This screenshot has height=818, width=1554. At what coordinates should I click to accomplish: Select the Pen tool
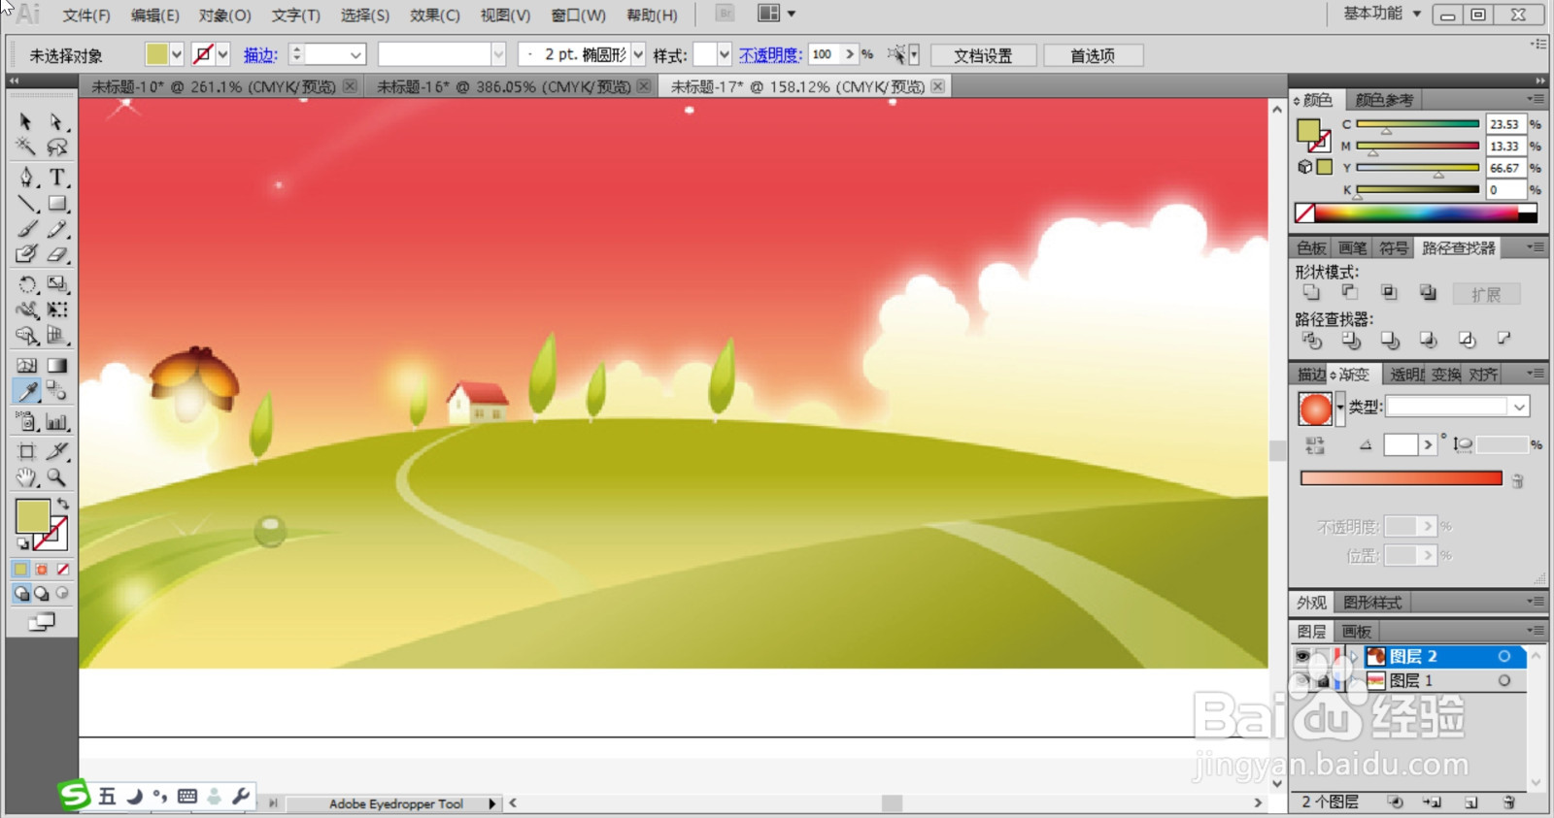tap(26, 178)
